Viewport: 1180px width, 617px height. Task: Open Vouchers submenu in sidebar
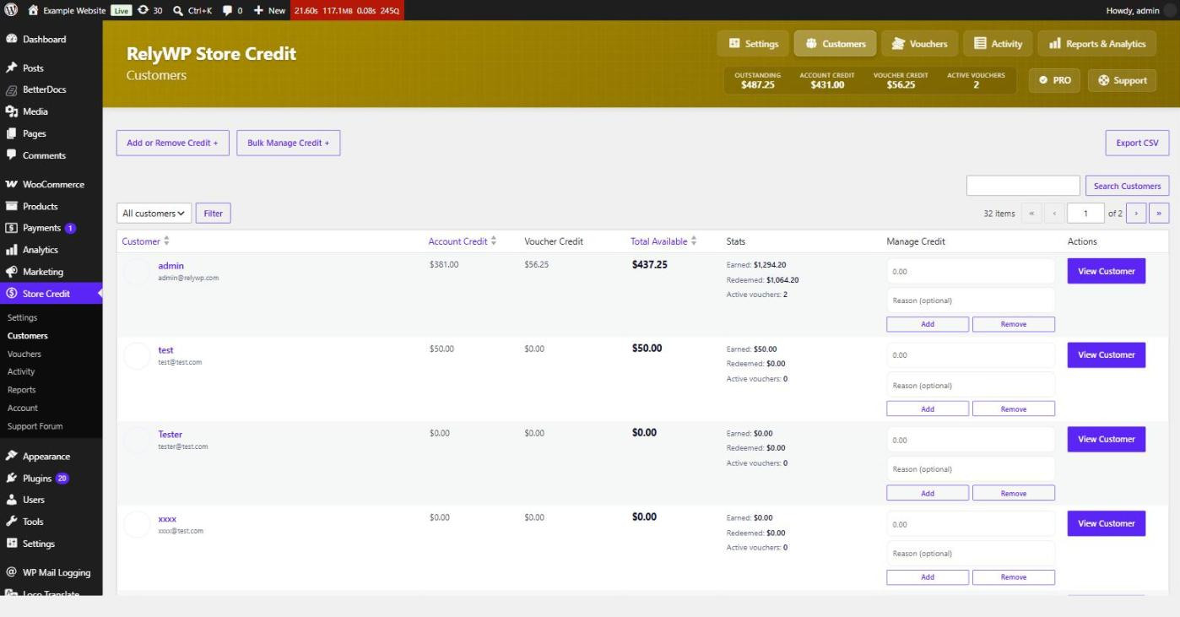pyautogui.click(x=24, y=354)
